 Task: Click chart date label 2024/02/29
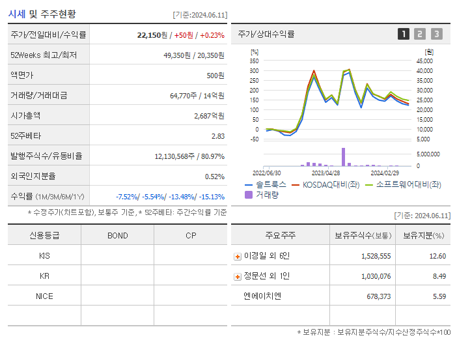[385, 173]
